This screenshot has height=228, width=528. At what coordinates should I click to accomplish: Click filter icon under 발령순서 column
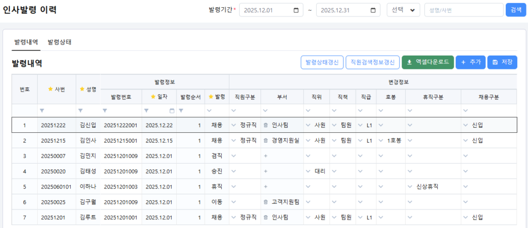181,111
